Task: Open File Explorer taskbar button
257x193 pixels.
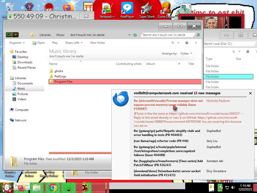Action: [x=37, y=188]
